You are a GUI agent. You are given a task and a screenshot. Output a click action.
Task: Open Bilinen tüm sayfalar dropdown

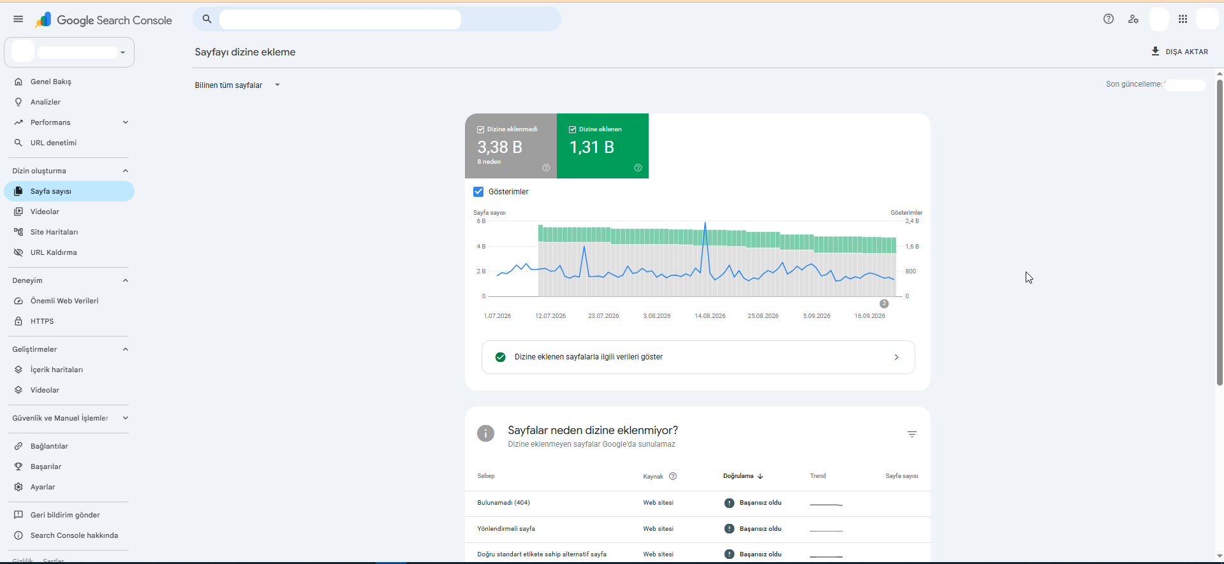(238, 85)
